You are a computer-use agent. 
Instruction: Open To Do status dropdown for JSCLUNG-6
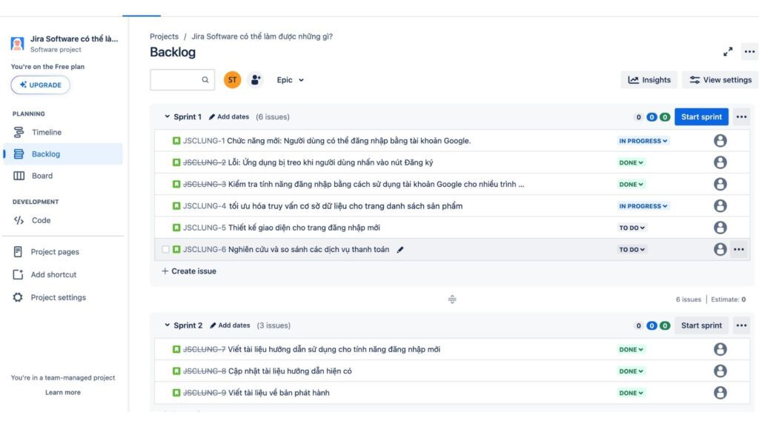[x=632, y=249]
